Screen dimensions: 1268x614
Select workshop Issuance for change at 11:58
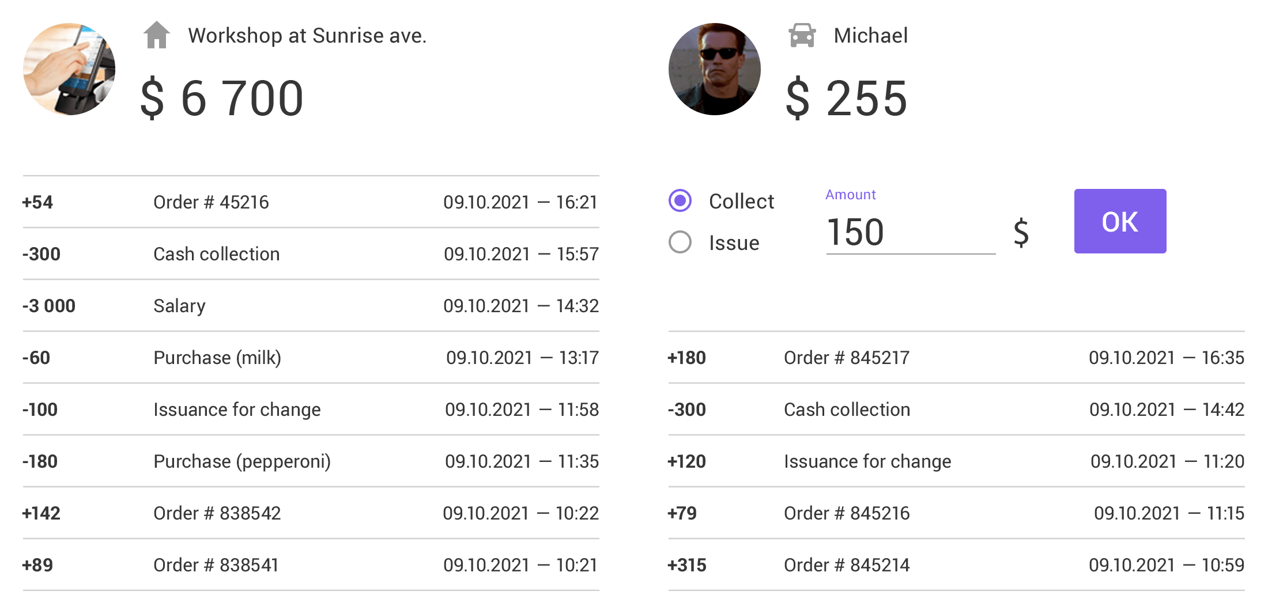(237, 410)
